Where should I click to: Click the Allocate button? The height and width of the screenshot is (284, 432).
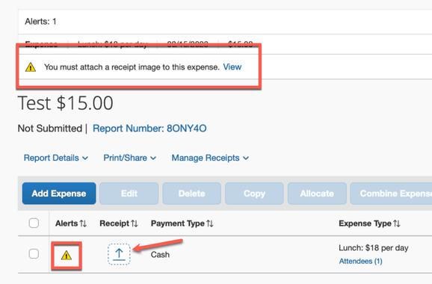(x=317, y=194)
